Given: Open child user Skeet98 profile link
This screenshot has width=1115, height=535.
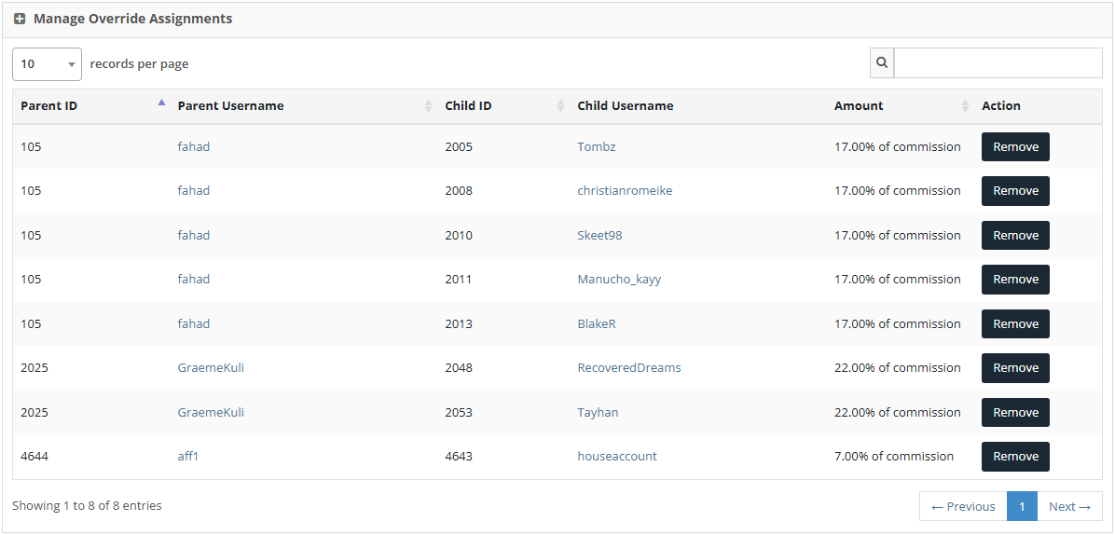Looking at the screenshot, I should click(x=599, y=236).
